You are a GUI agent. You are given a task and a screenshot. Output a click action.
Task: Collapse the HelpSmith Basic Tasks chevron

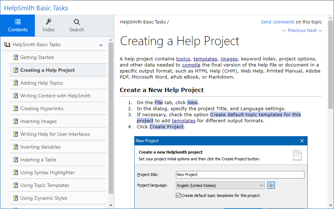[x=101, y=45]
